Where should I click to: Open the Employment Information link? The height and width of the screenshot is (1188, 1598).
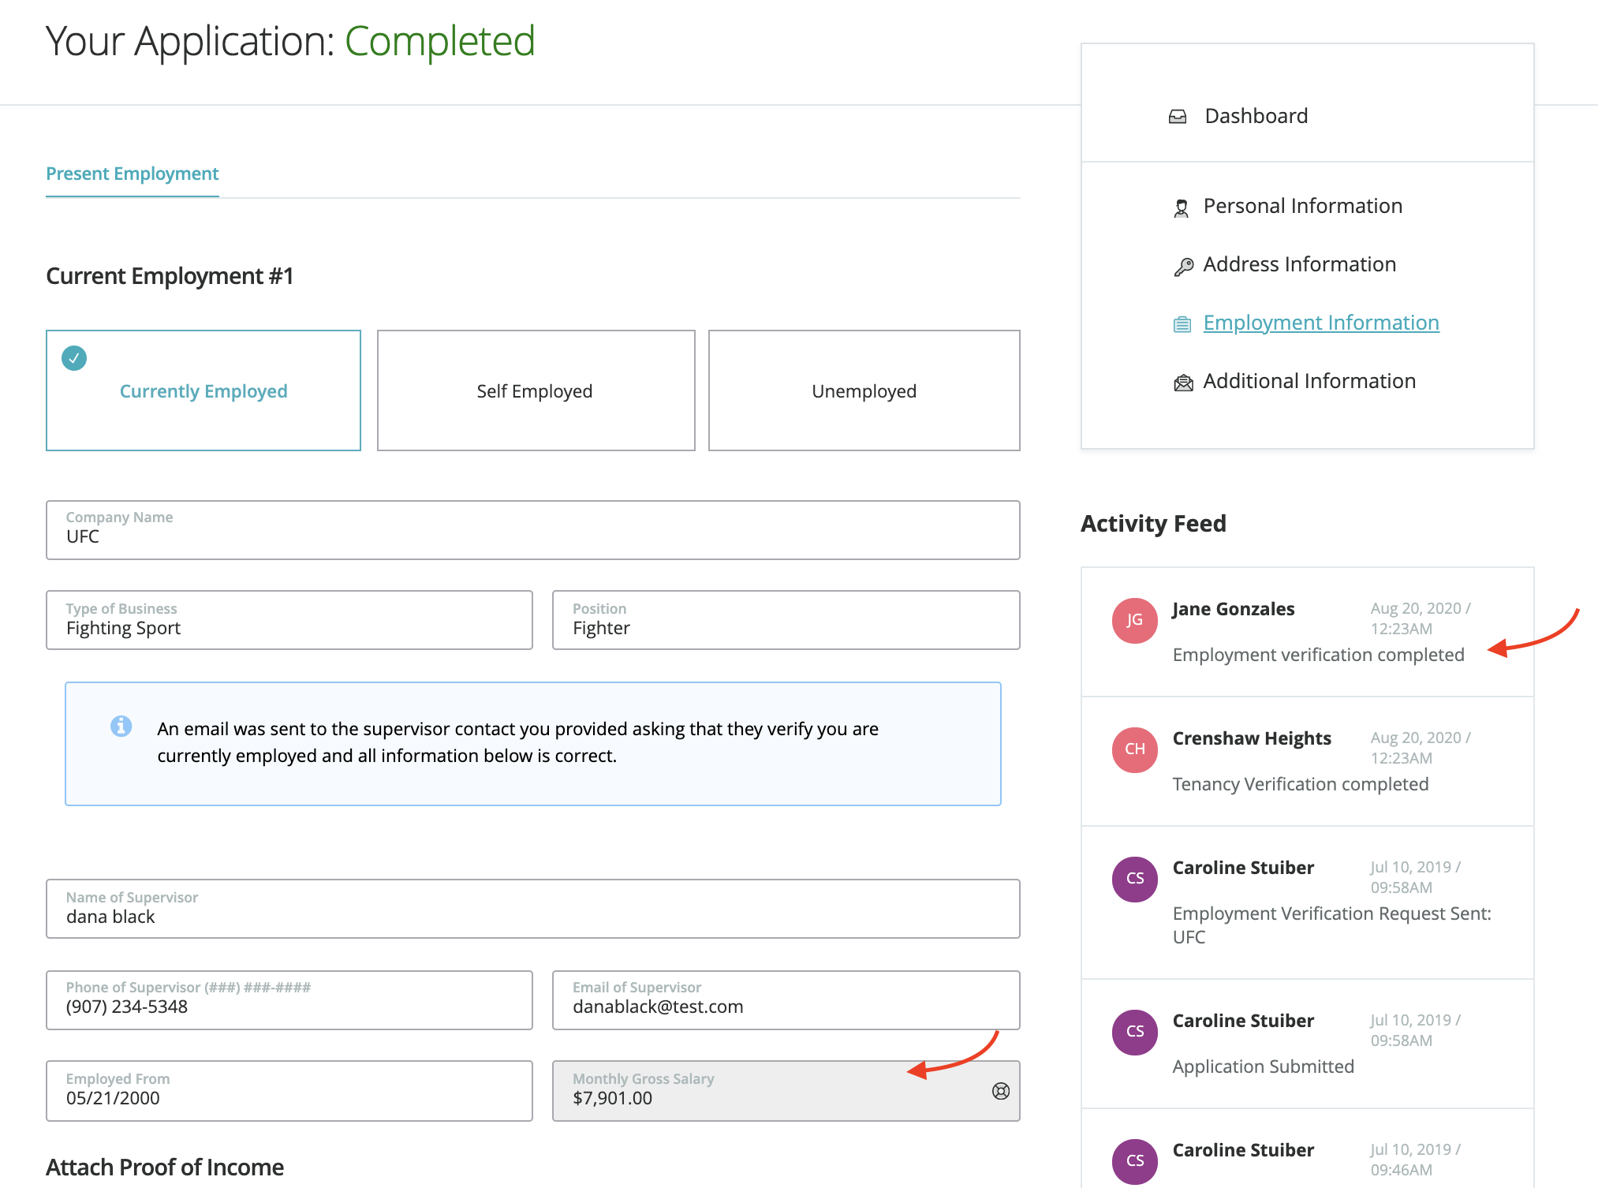[1320, 323]
